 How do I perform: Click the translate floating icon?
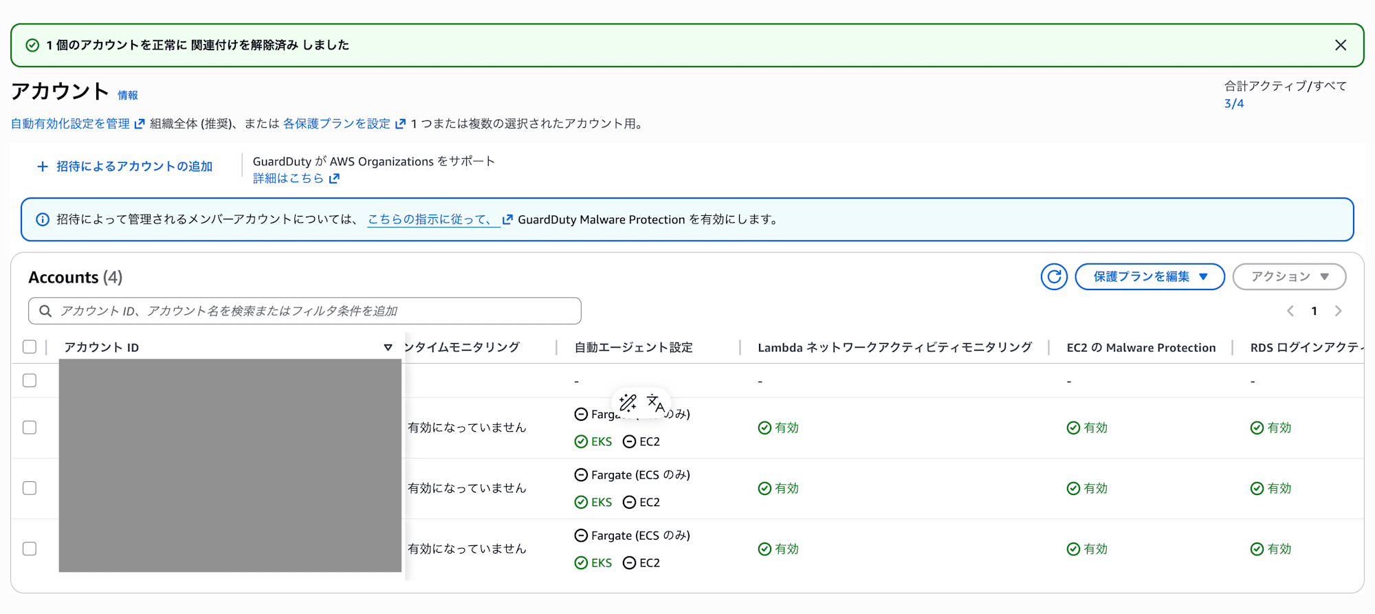point(655,404)
